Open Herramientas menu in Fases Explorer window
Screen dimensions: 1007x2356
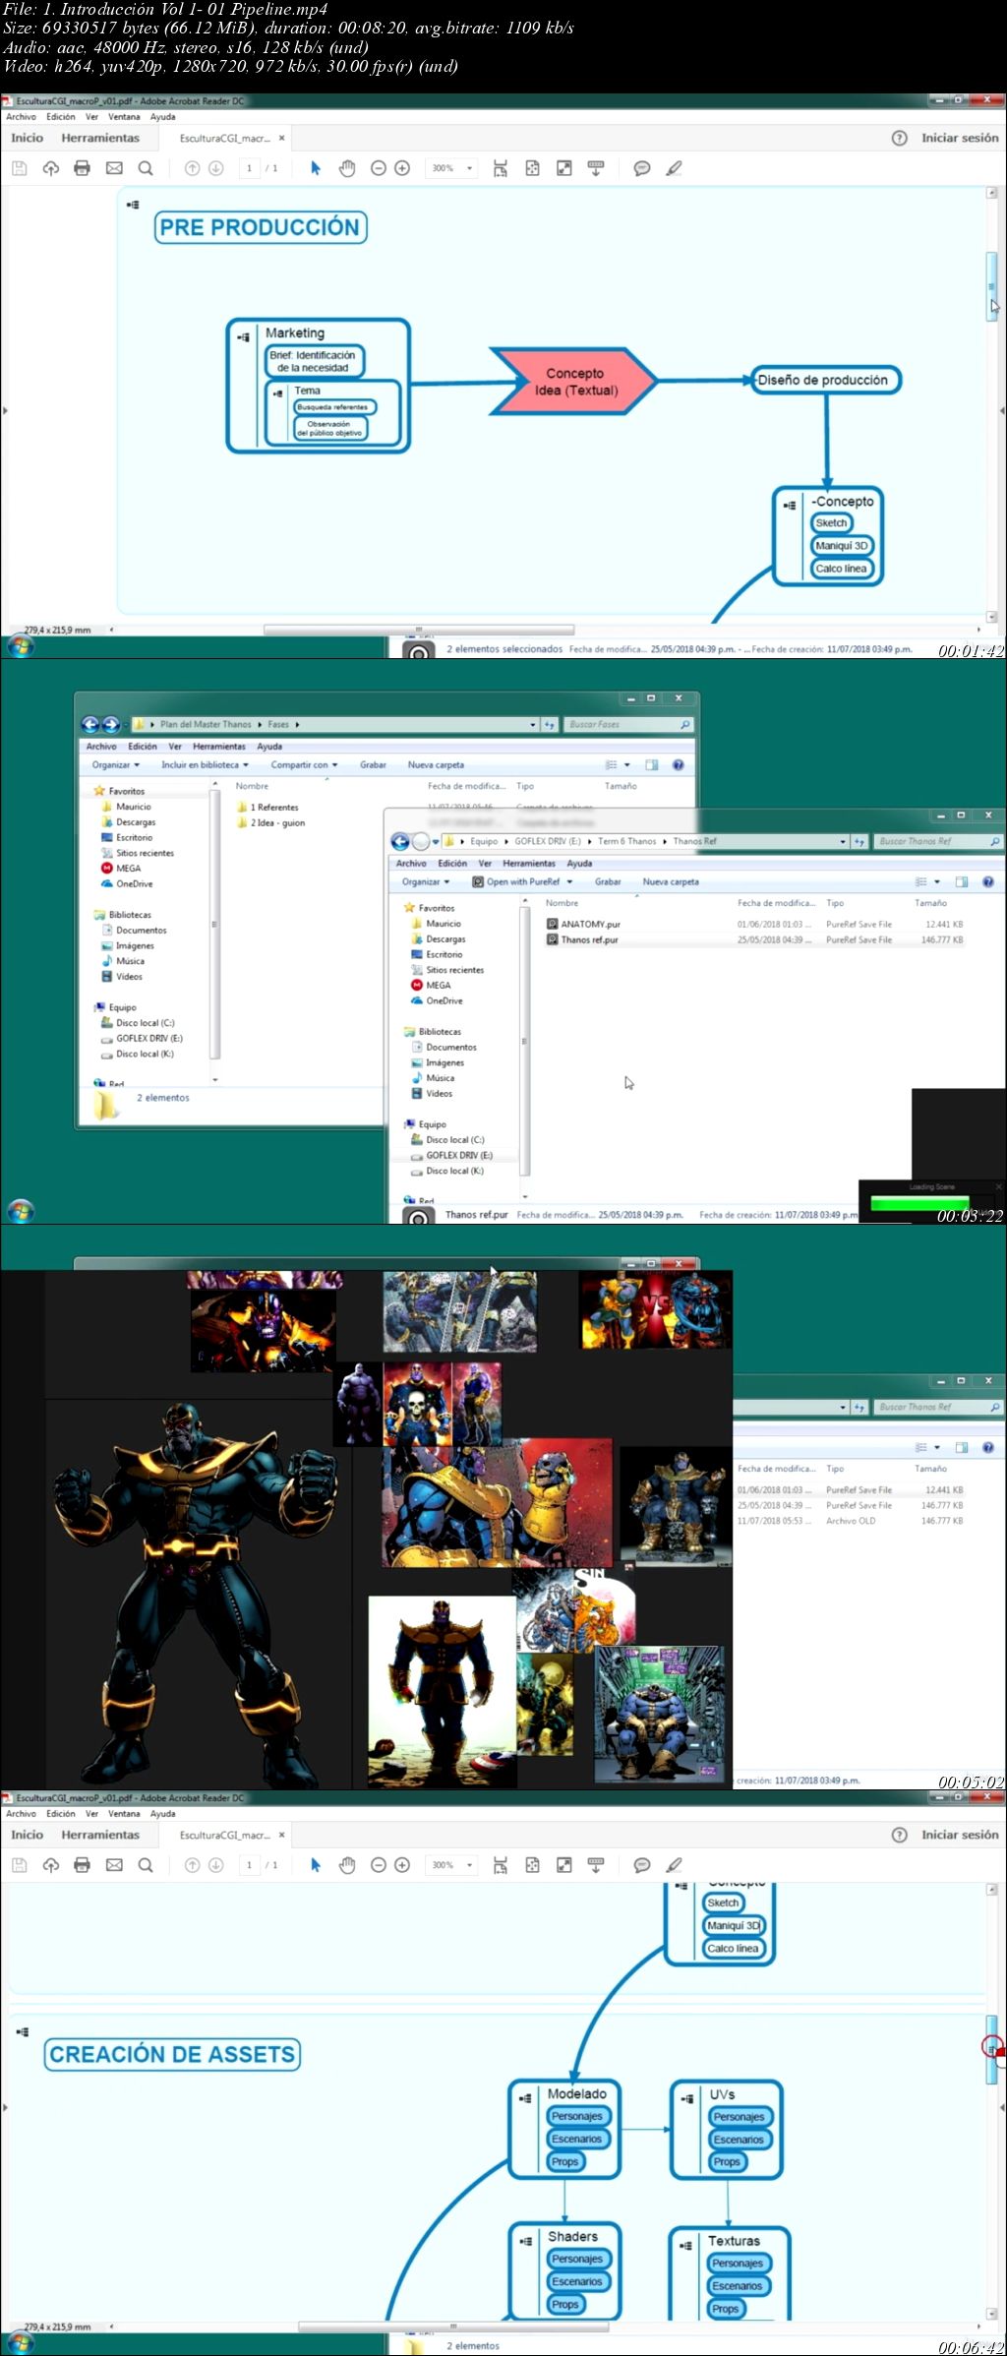pos(219,747)
